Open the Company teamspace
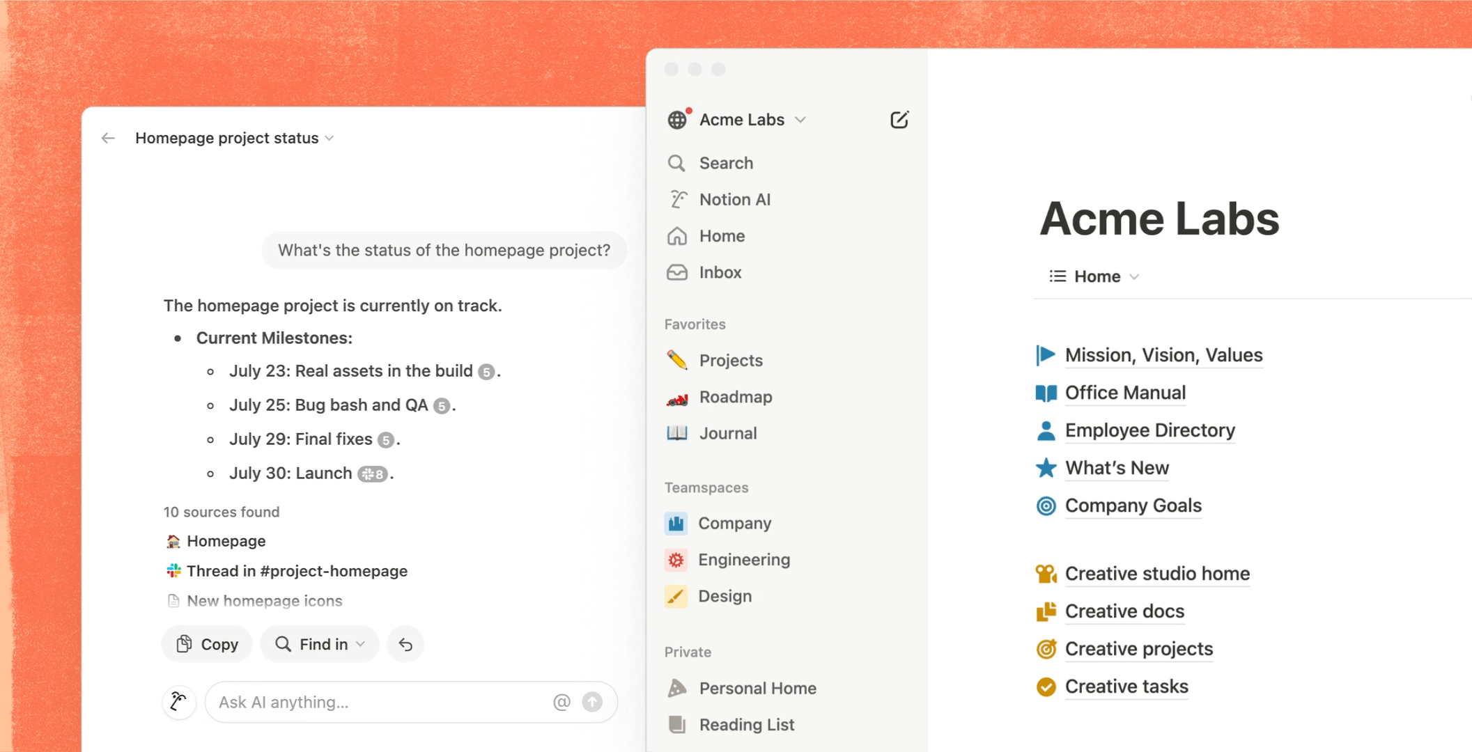The image size is (1472, 752). (x=734, y=524)
